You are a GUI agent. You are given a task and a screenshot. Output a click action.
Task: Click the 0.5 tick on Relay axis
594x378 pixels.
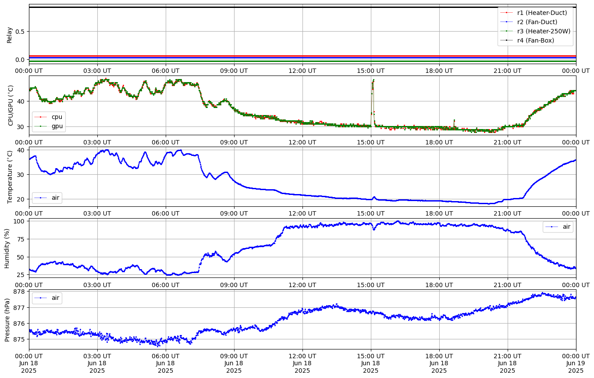tap(21, 31)
